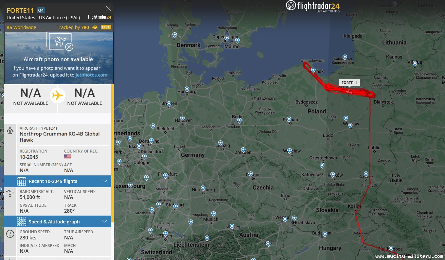
Task: Click the calendar icon beside Recent flights
Action: 22,181
